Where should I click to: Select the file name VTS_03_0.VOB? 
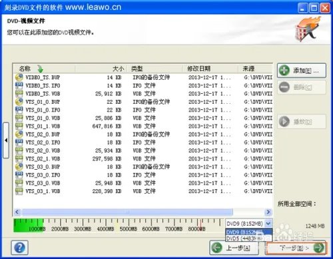click(43, 183)
